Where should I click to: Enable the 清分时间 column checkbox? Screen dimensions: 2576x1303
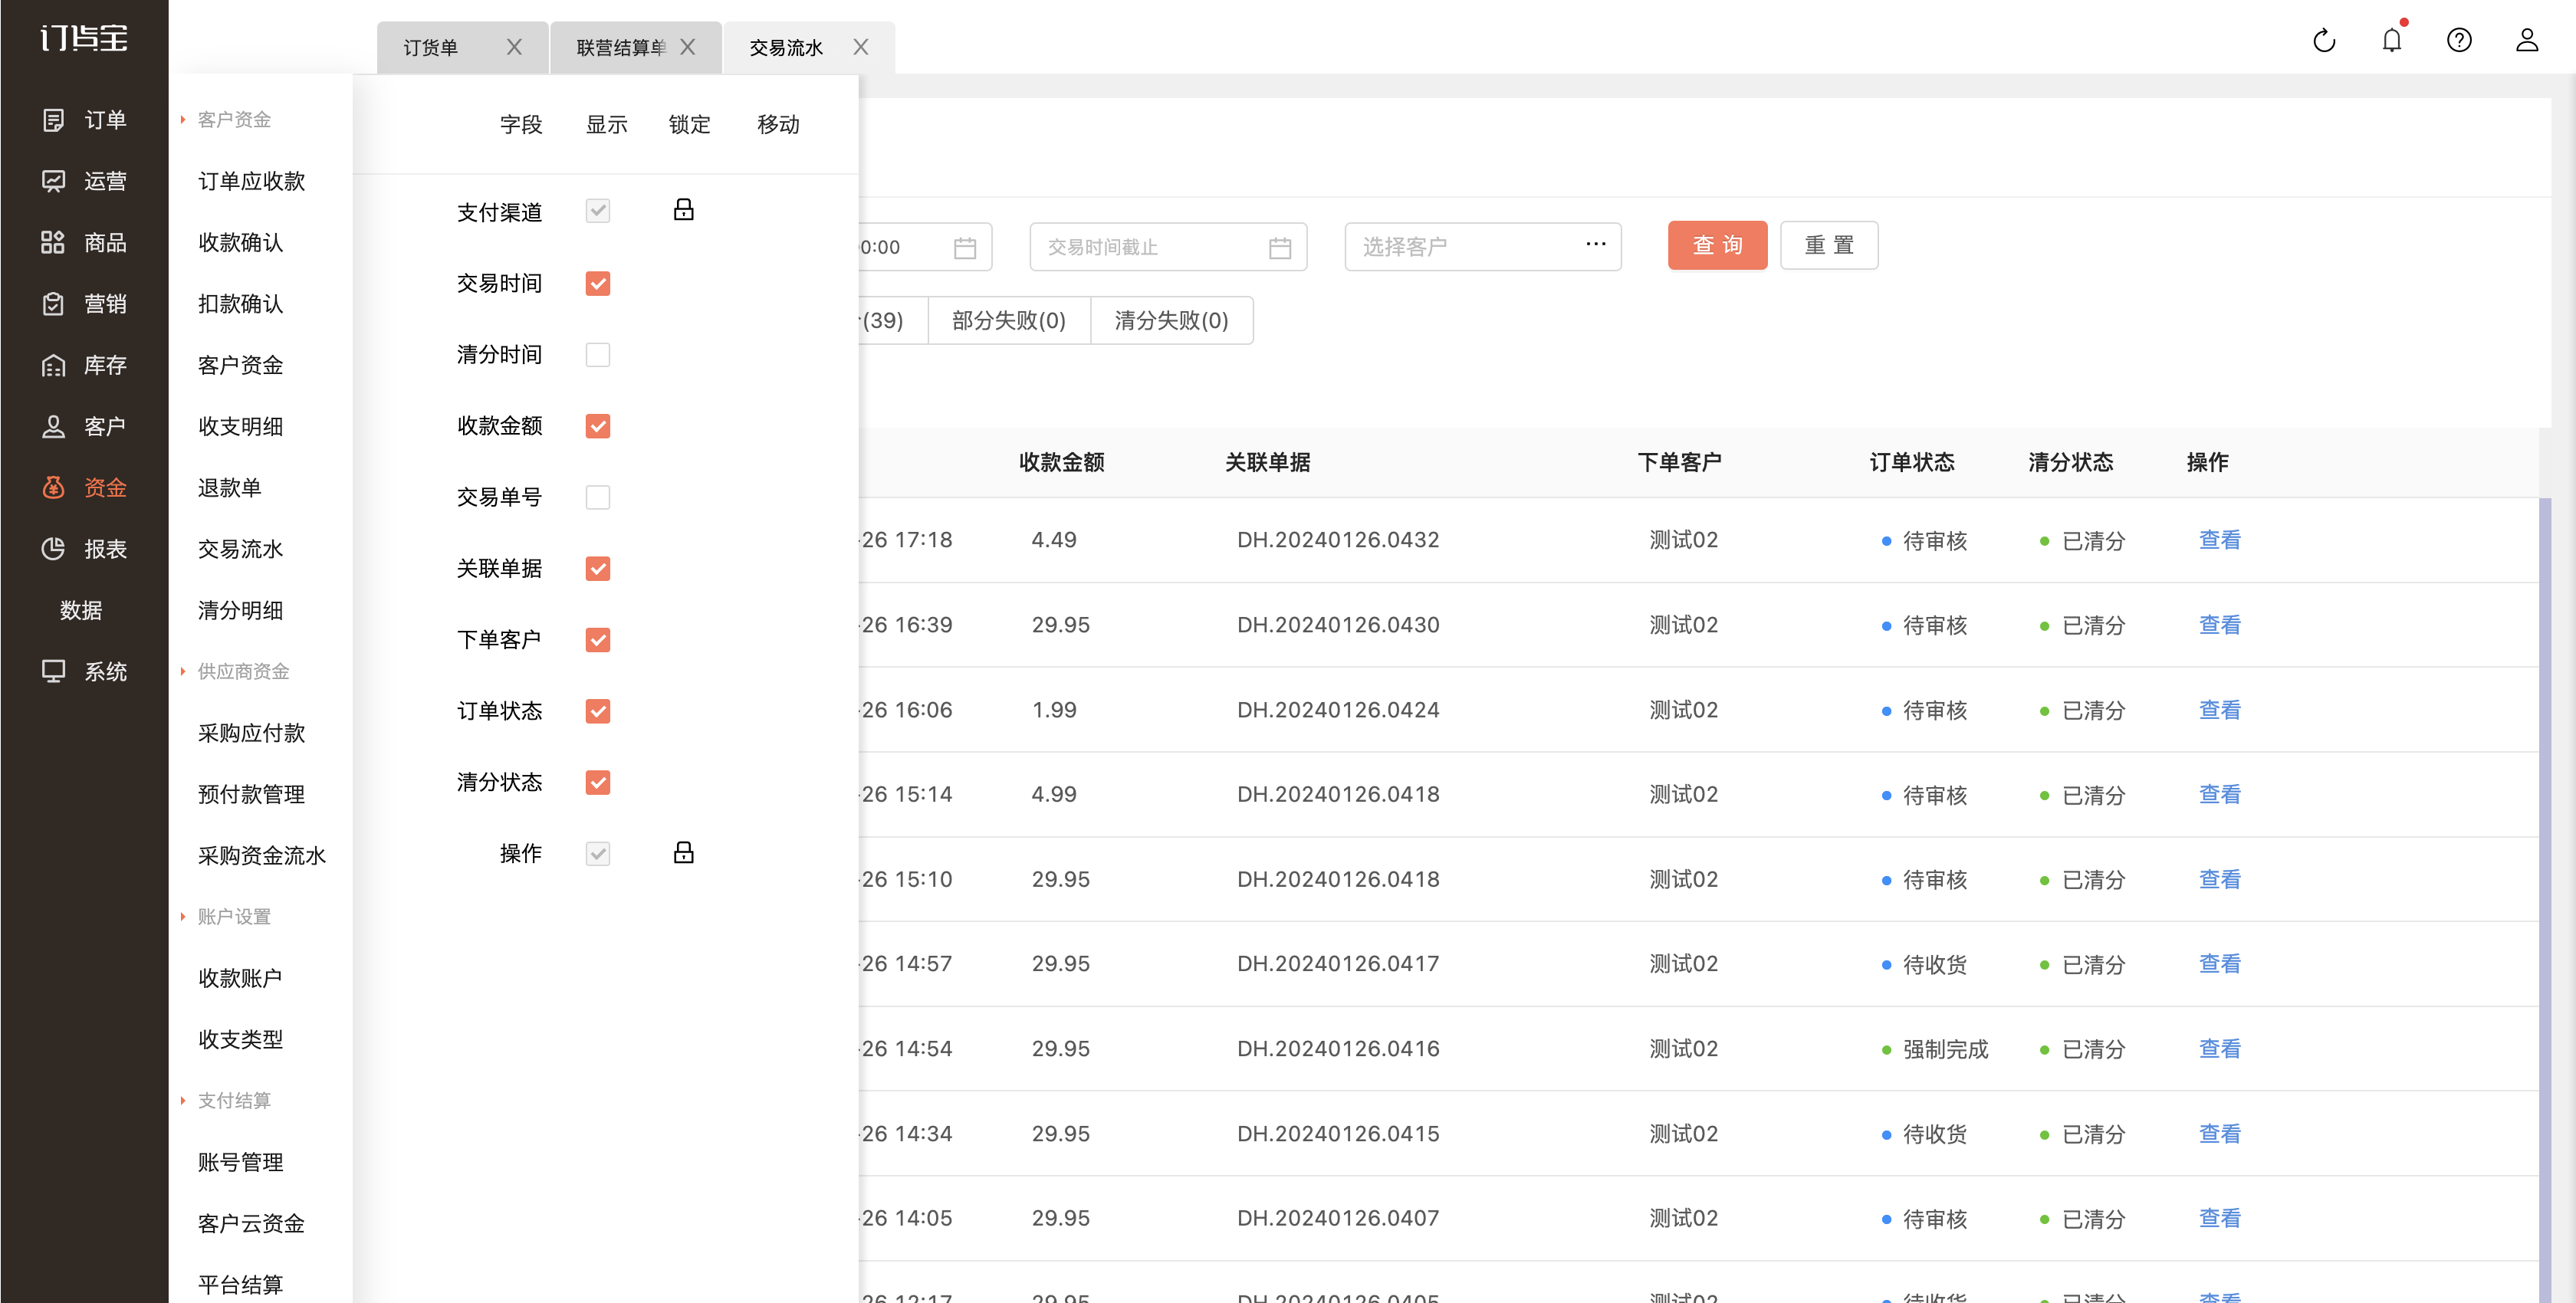pyautogui.click(x=597, y=355)
